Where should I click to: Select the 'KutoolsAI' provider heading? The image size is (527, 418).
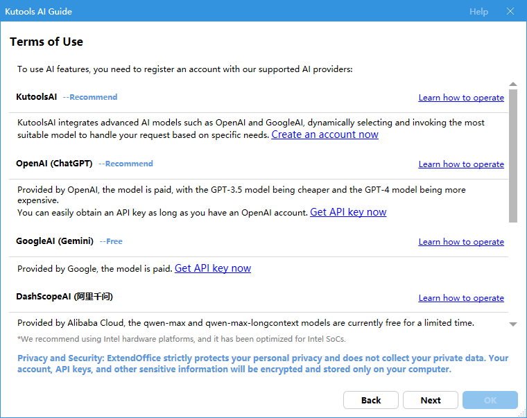pyautogui.click(x=37, y=97)
